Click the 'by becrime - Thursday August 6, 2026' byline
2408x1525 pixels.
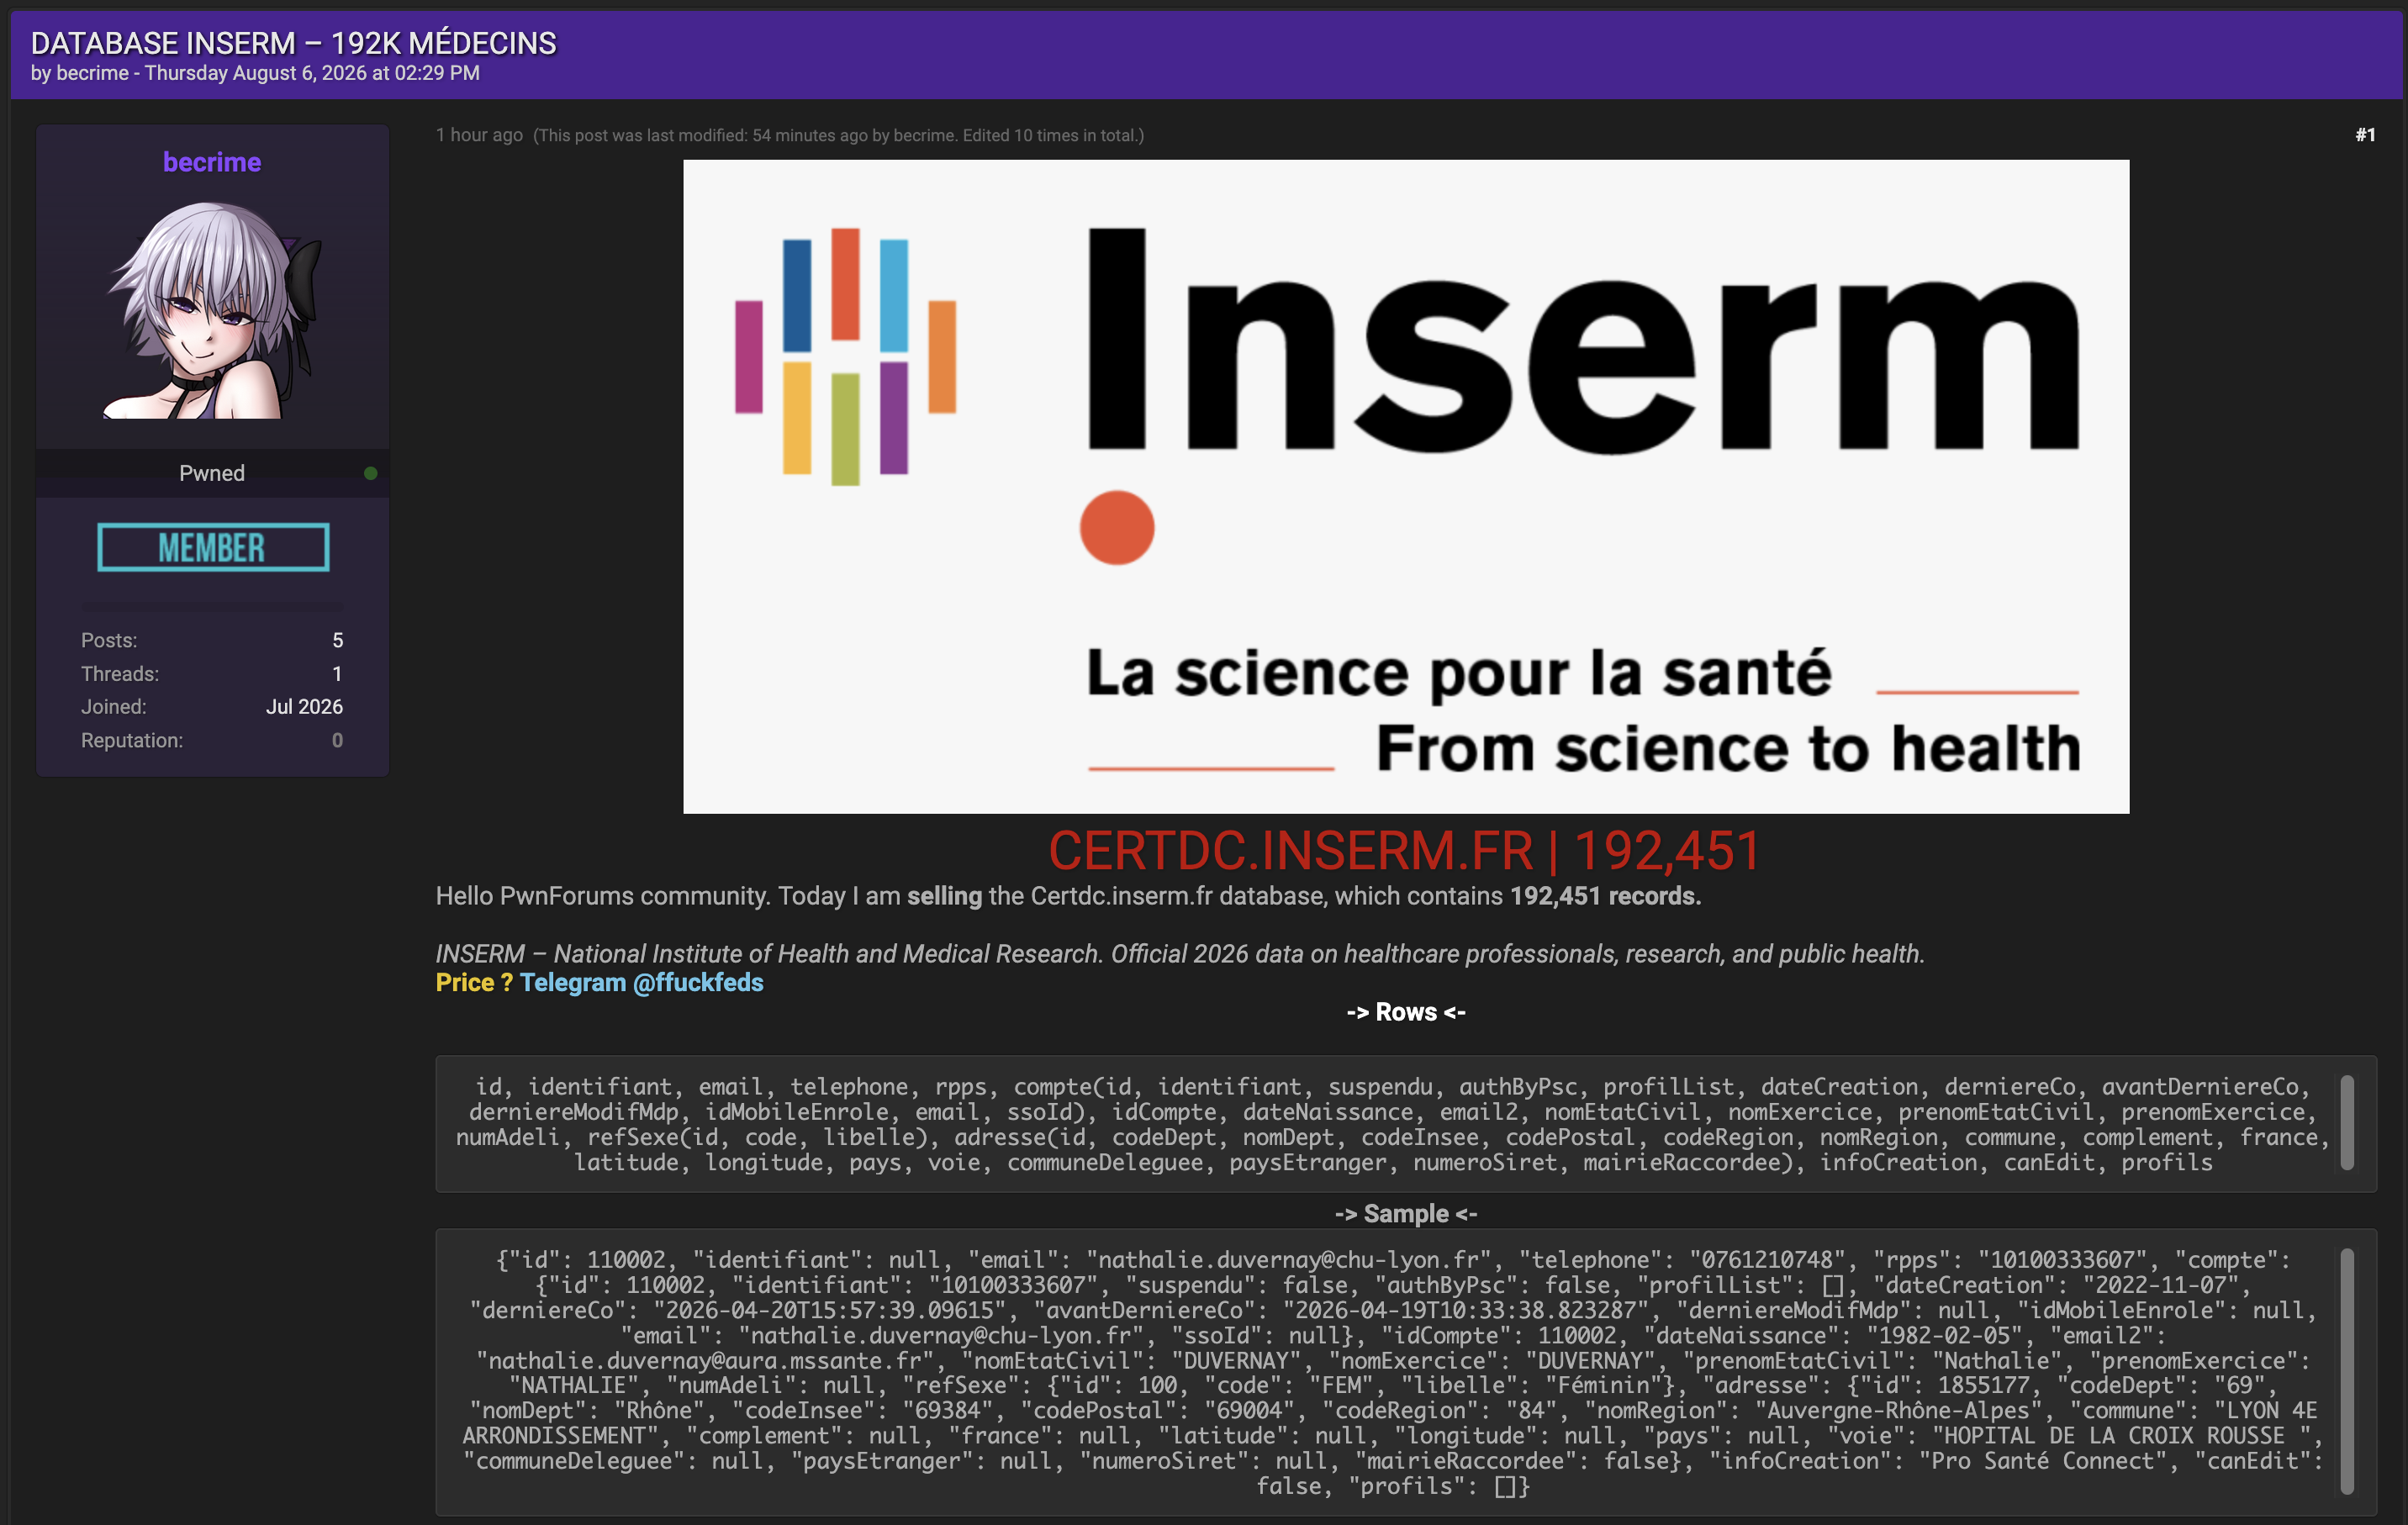point(255,73)
